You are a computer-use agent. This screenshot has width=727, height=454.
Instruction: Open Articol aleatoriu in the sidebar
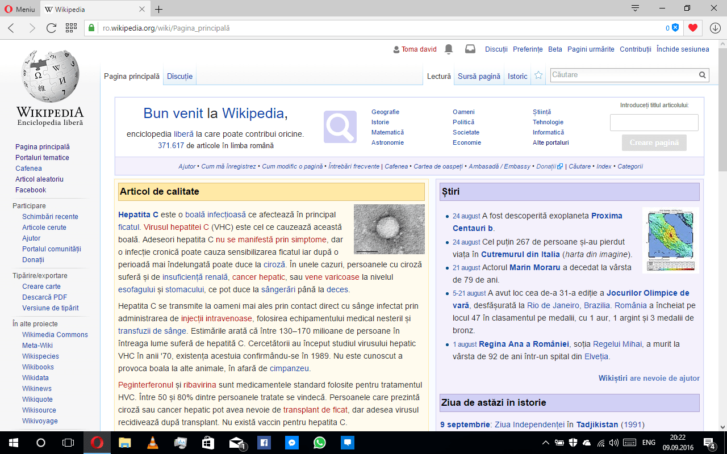tap(39, 179)
